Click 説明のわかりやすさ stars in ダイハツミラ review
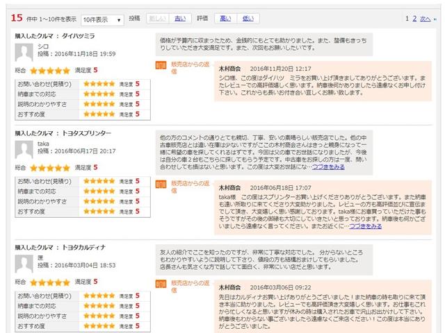Screen dimensions: 445x333 pos(99,104)
